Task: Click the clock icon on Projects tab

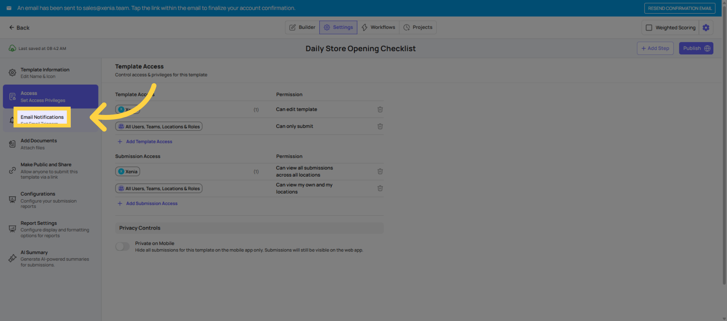Action: [407, 27]
